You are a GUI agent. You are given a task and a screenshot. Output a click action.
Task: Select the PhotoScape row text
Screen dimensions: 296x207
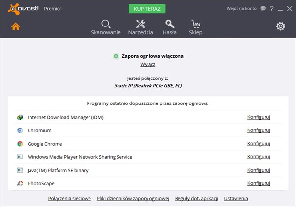click(41, 183)
